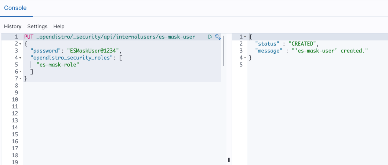Screen dimensions: 388x165
Task: Click the green send request play icon
Action: (x=210, y=37)
